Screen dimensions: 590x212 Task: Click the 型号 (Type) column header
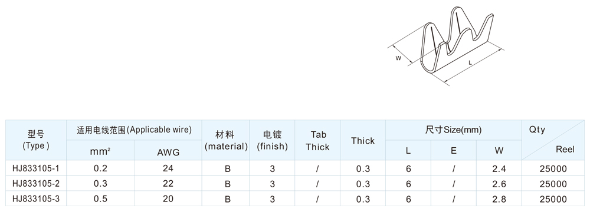click(36, 140)
